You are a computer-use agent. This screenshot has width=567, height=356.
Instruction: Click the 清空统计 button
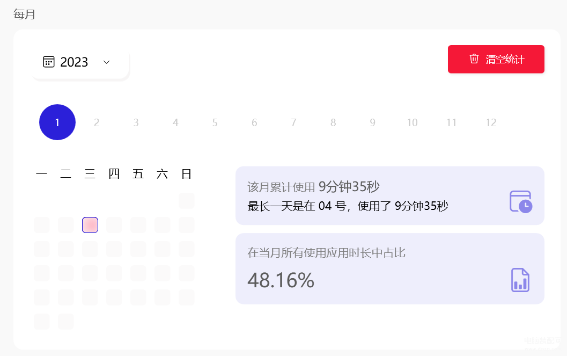point(496,59)
